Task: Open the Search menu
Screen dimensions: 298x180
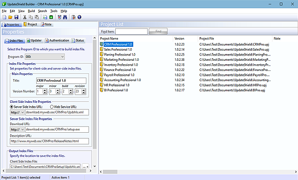Action: [x=42, y=11]
